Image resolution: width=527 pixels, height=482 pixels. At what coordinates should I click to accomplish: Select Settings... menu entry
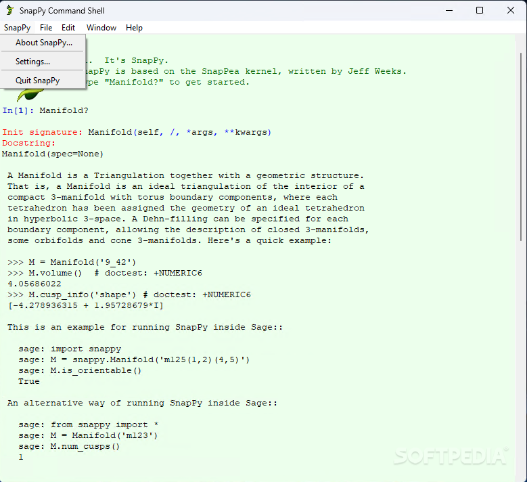(x=43, y=62)
